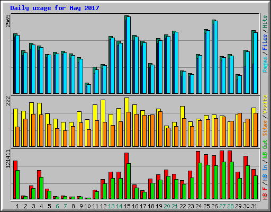Click day label "5" on the x-axis
The width and height of the screenshot is (271, 212).
[49, 206]
